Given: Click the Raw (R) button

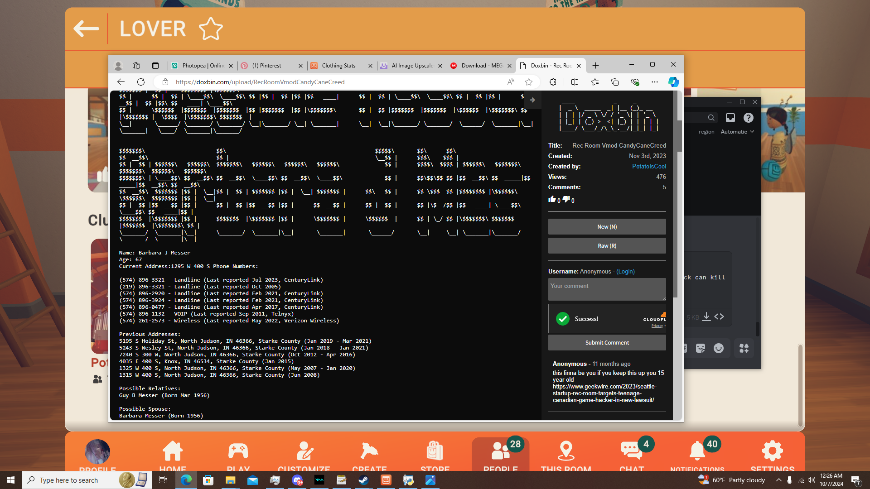Looking at the screenshot, I should click(607, 246).
